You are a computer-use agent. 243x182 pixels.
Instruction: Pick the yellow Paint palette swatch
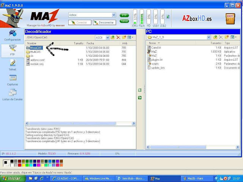tap(23, 165)
